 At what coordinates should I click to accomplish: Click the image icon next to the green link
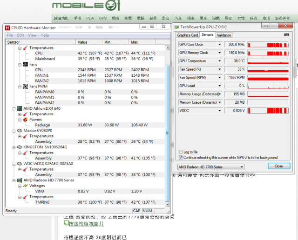pos(66,223)
